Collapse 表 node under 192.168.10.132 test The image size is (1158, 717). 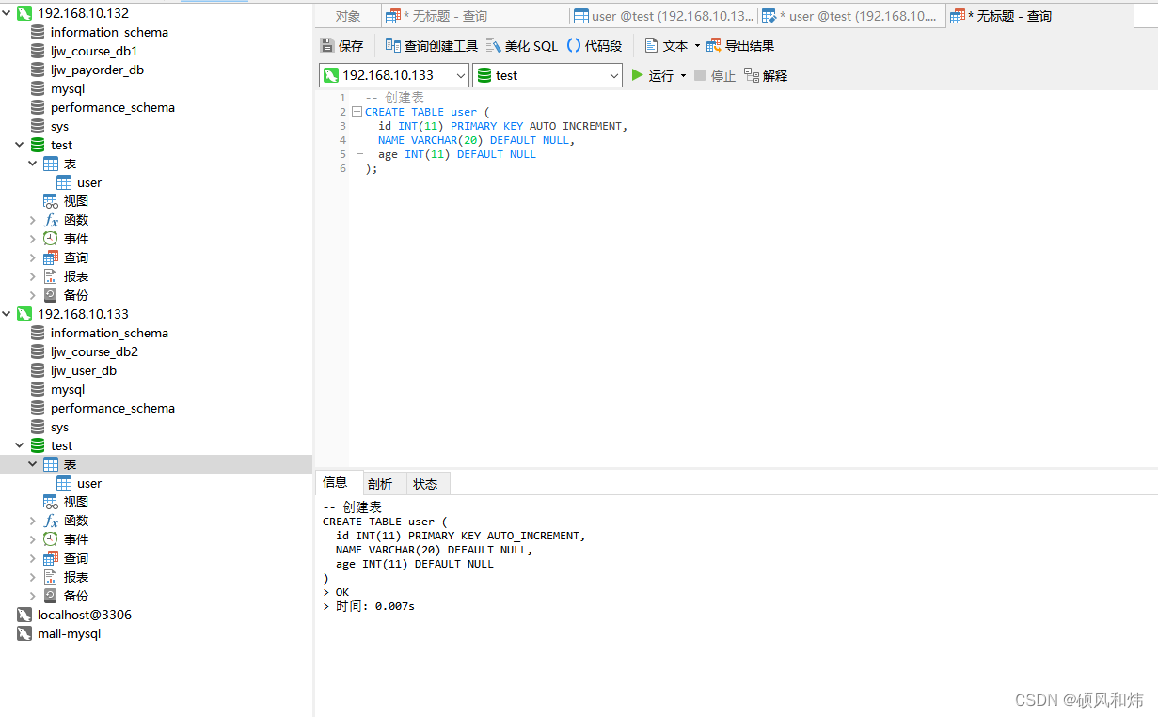pos(33,164)
